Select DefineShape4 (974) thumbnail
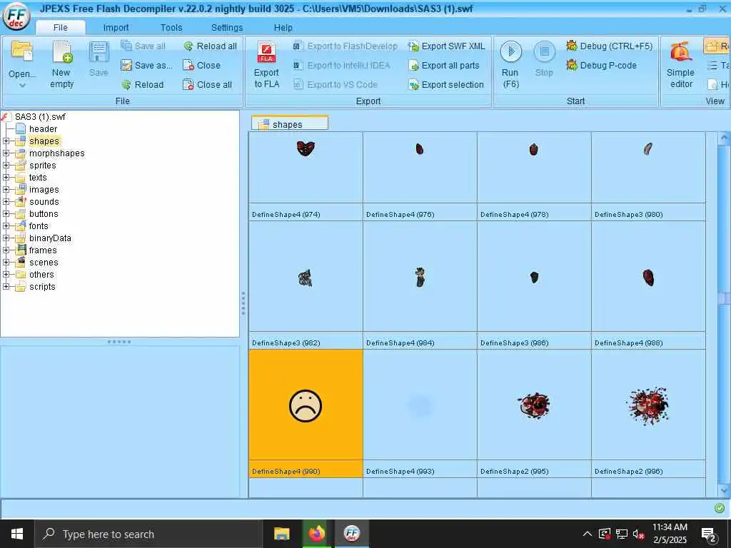Viewport: 731px width, 548px height. pyautogui.click(x=306, y=176)
